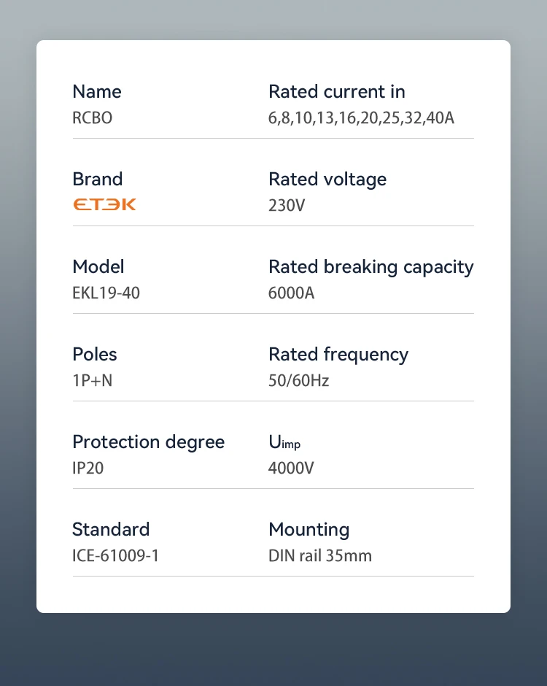Select the Name label
The height and width of the screenshot is (686, 547).
[x=97, y=92]
